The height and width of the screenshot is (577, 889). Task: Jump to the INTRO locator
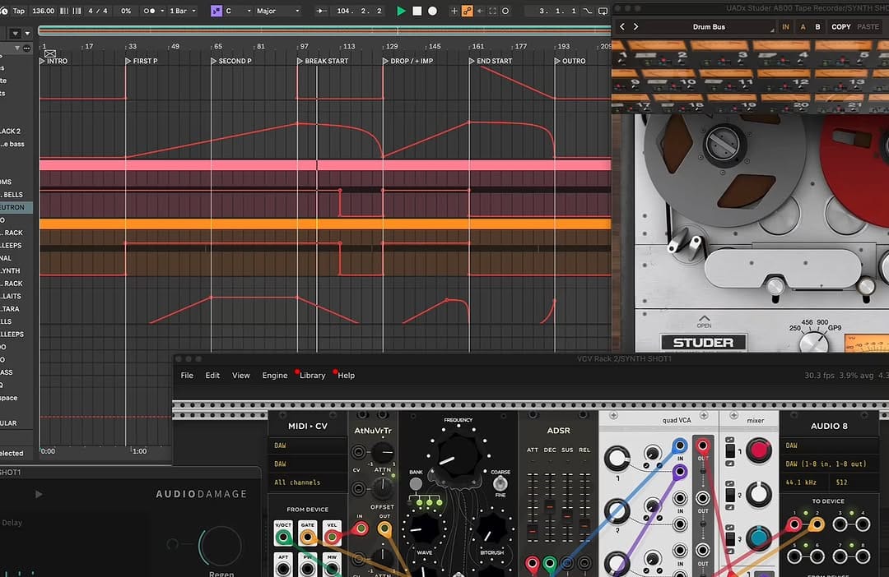tap(54, 61)
